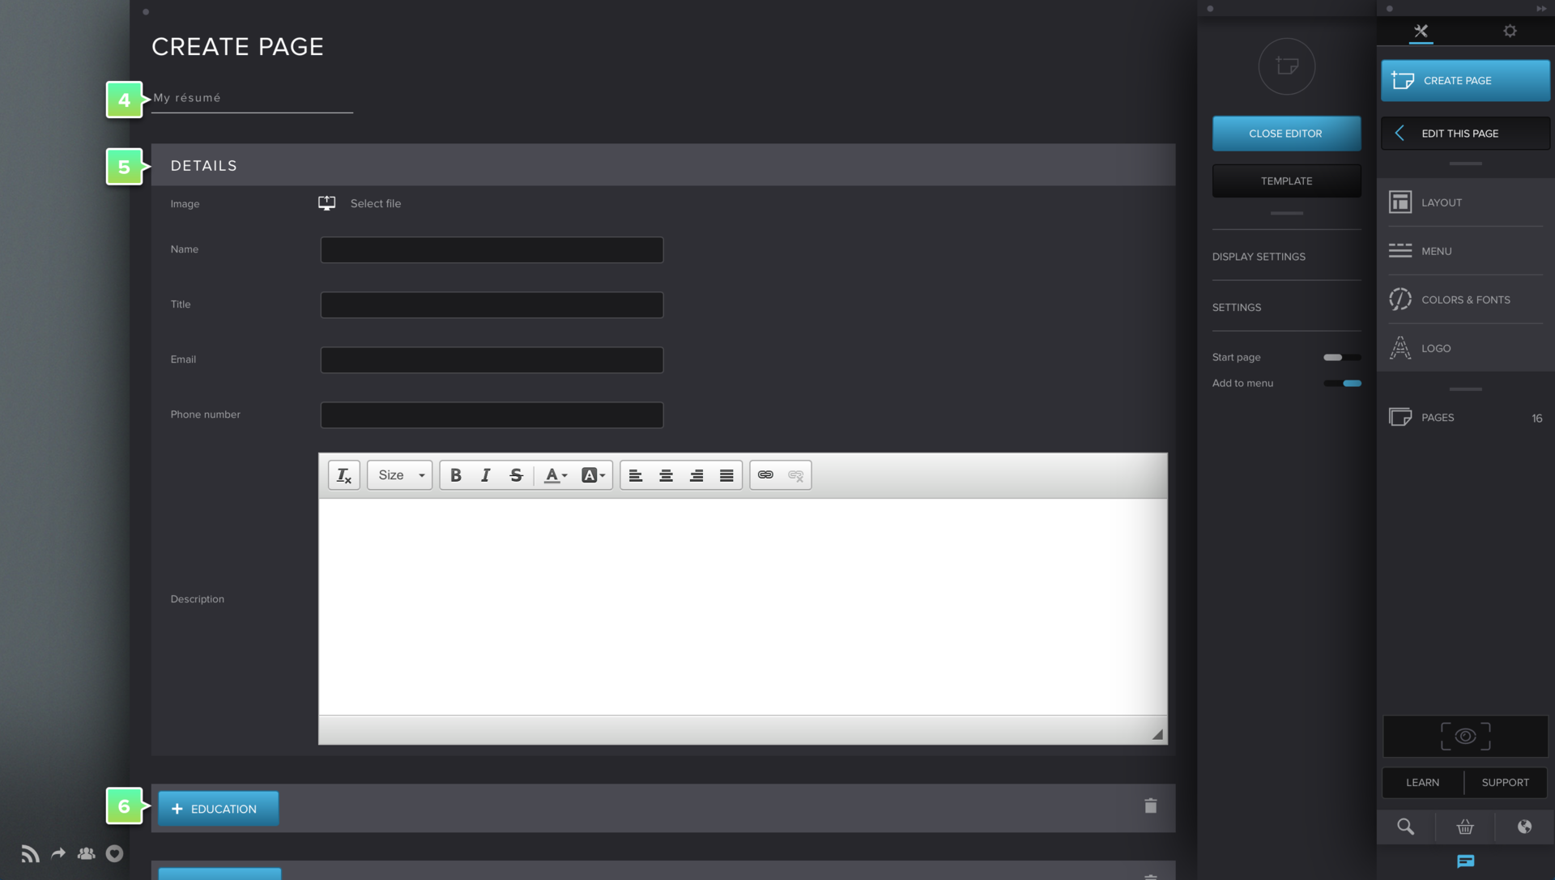Image resolution: width=1555 pixels, height=880 pixels.
Task: Switch to the tools tab icon
Action: click(1421, 31)
